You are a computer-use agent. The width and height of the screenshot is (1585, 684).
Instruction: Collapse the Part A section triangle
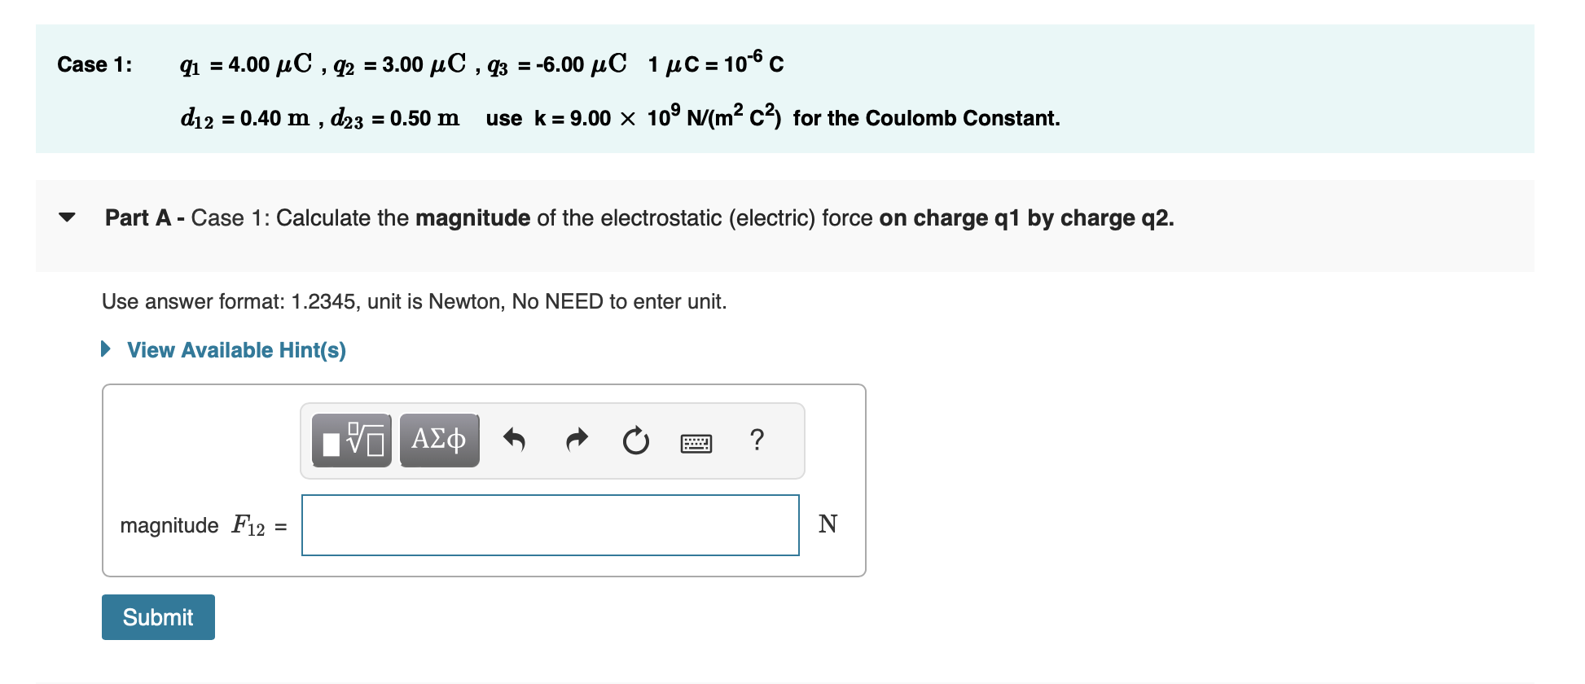[68, 217]
